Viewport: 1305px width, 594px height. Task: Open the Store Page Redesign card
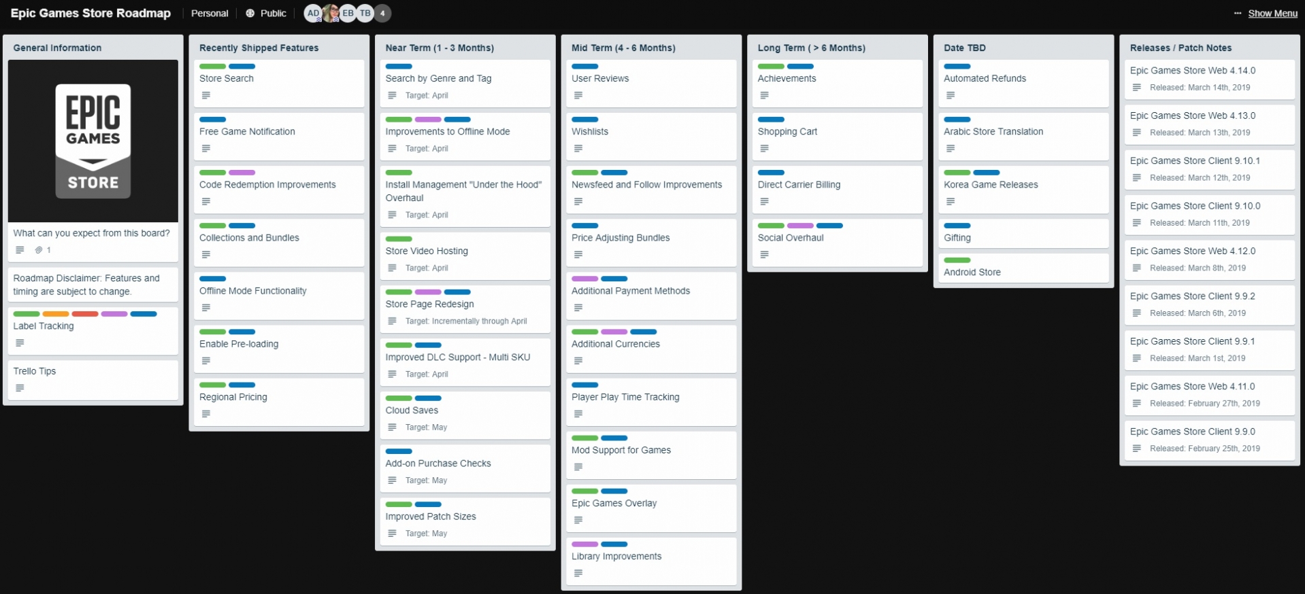pos(465,309)
